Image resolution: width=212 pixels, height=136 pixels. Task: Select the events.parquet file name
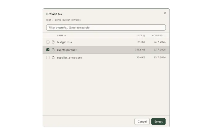67,50
